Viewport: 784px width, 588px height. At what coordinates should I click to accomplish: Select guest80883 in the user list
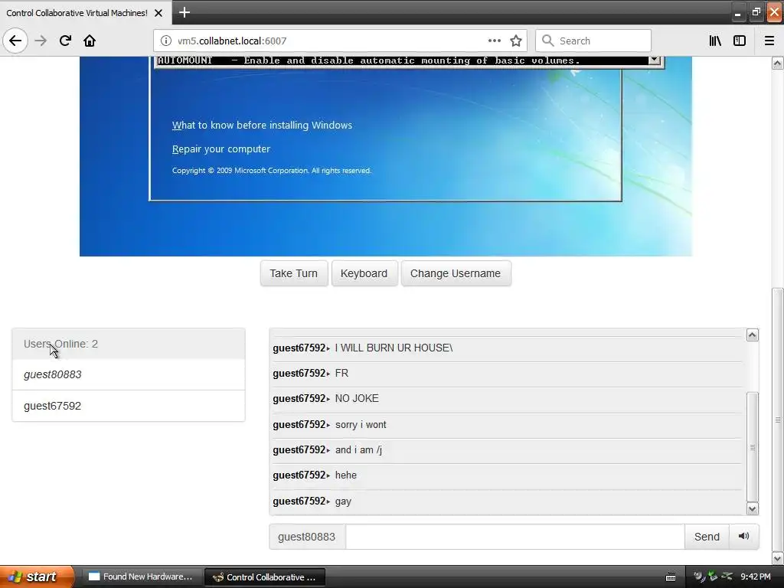point(129,374)
